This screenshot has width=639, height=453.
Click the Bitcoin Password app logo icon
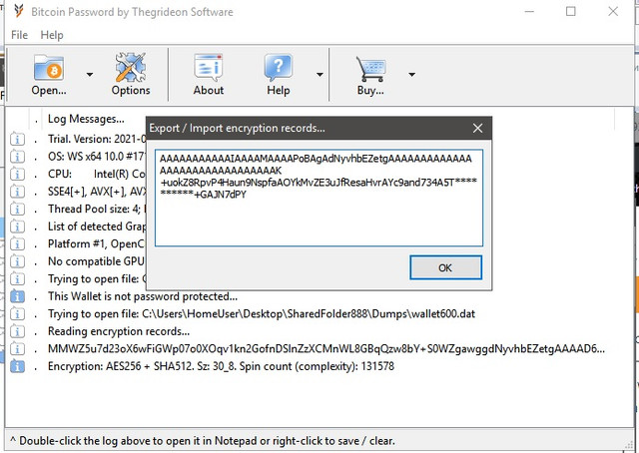(18, 11)
